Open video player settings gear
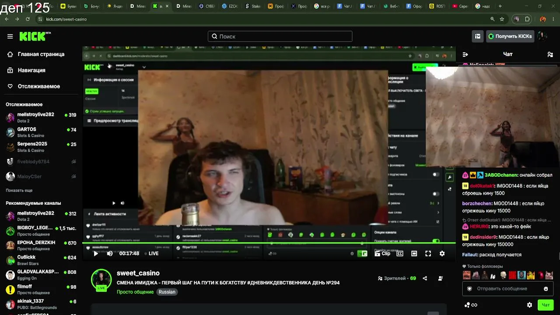 pos(442,253)
